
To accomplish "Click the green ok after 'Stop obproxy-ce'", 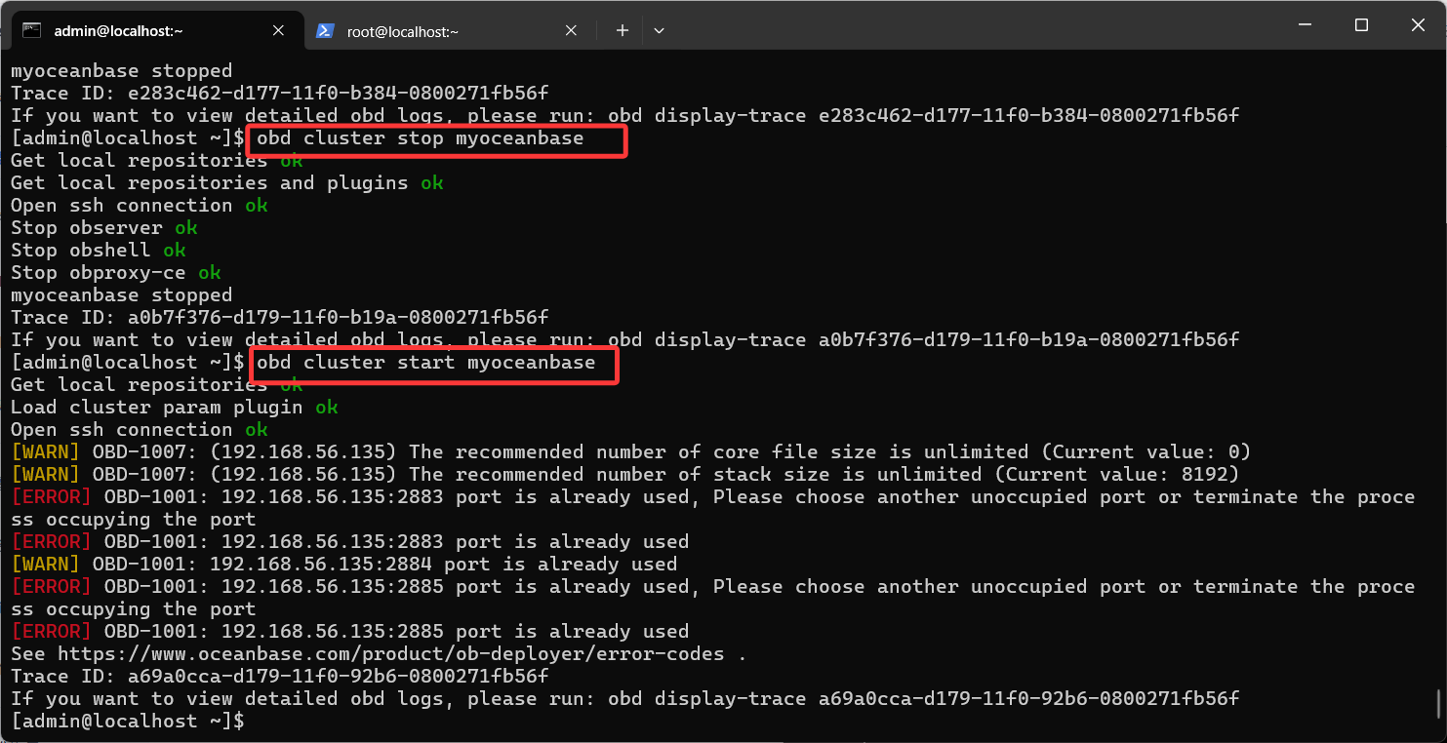I will [210, 273].
